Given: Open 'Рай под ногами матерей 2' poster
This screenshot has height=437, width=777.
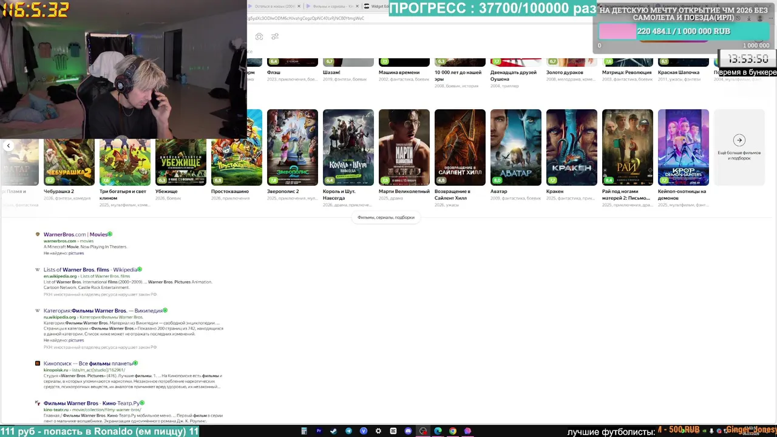Looking at the screenshot, I should coord(628,147).
